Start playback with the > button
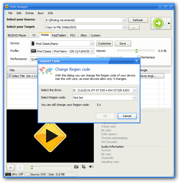The image size is (180, 183). [x=10, y=168]
